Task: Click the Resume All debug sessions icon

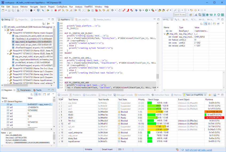Action: click(x=89, y=10)
